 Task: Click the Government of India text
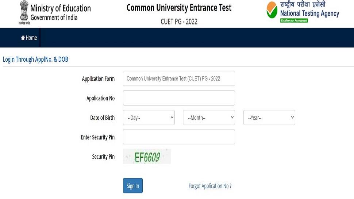54,18
